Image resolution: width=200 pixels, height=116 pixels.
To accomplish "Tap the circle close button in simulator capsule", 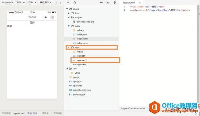I will [52, 17].
